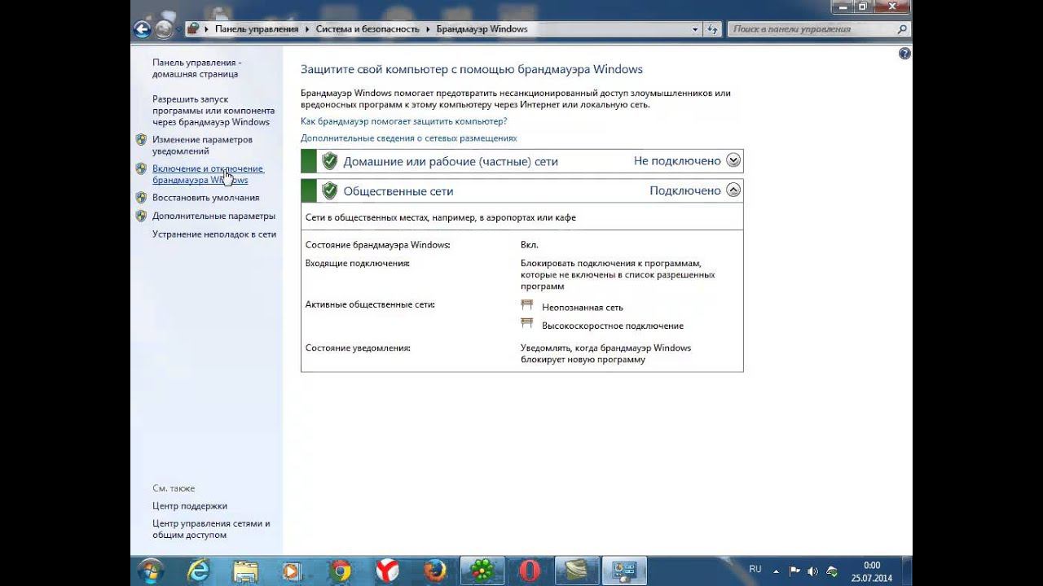Click the Не подключено status text

tap(677, 161)
